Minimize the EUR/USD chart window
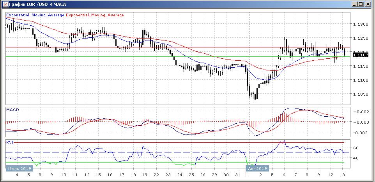The height and width of the screenshot is (182, 375). pyautogui.click(x=354, y=4)
